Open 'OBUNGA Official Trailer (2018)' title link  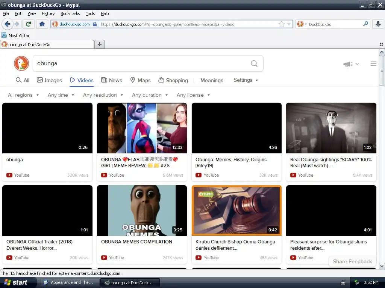pos(39,245)
